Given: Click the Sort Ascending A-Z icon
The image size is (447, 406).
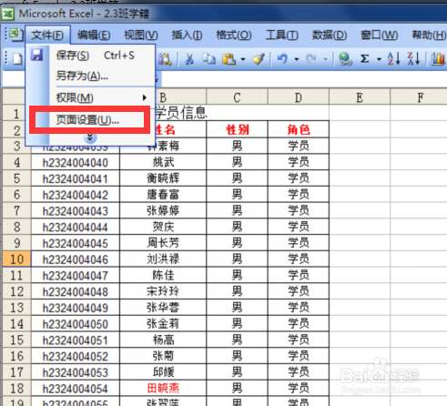Looking at the screenshot, I should pyautogui.click(x=393, y=58).
